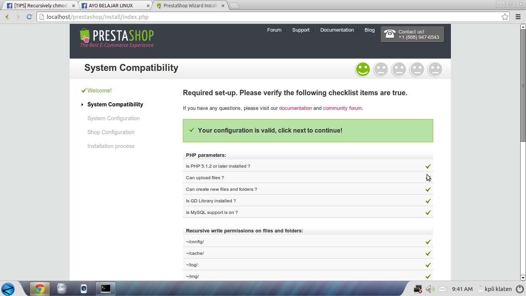This screenshot has height=296, width=526.
Task: Click the fifth gray step face
Action: 435,69
